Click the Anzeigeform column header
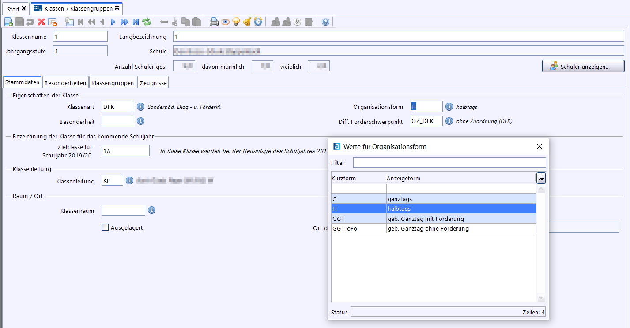630x328 pixels. point(461,178)
